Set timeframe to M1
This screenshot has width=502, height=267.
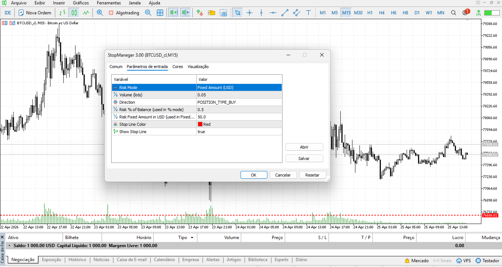point(323,13)
